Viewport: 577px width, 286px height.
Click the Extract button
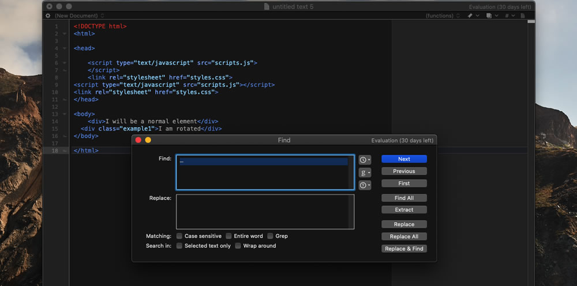click(404, 209)
